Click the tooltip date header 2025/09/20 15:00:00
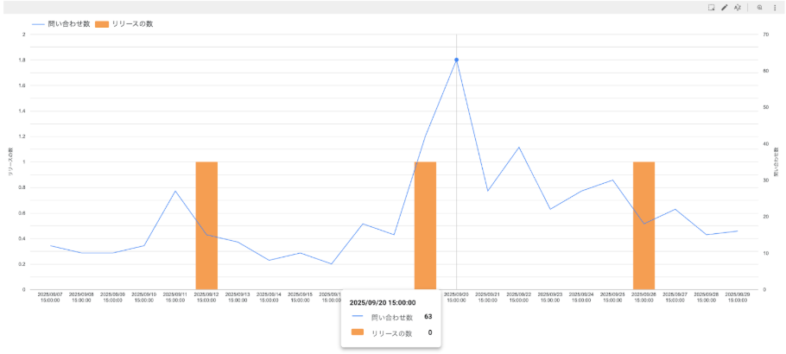Viewport: 786px width, 354px height. pos(382,303)
